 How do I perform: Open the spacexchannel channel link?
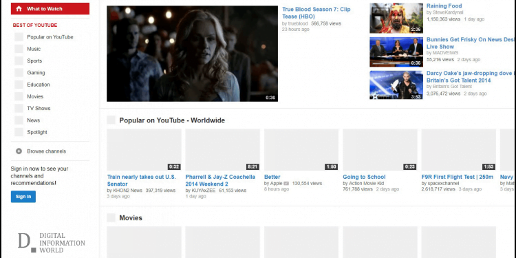(x=443, y=183)
